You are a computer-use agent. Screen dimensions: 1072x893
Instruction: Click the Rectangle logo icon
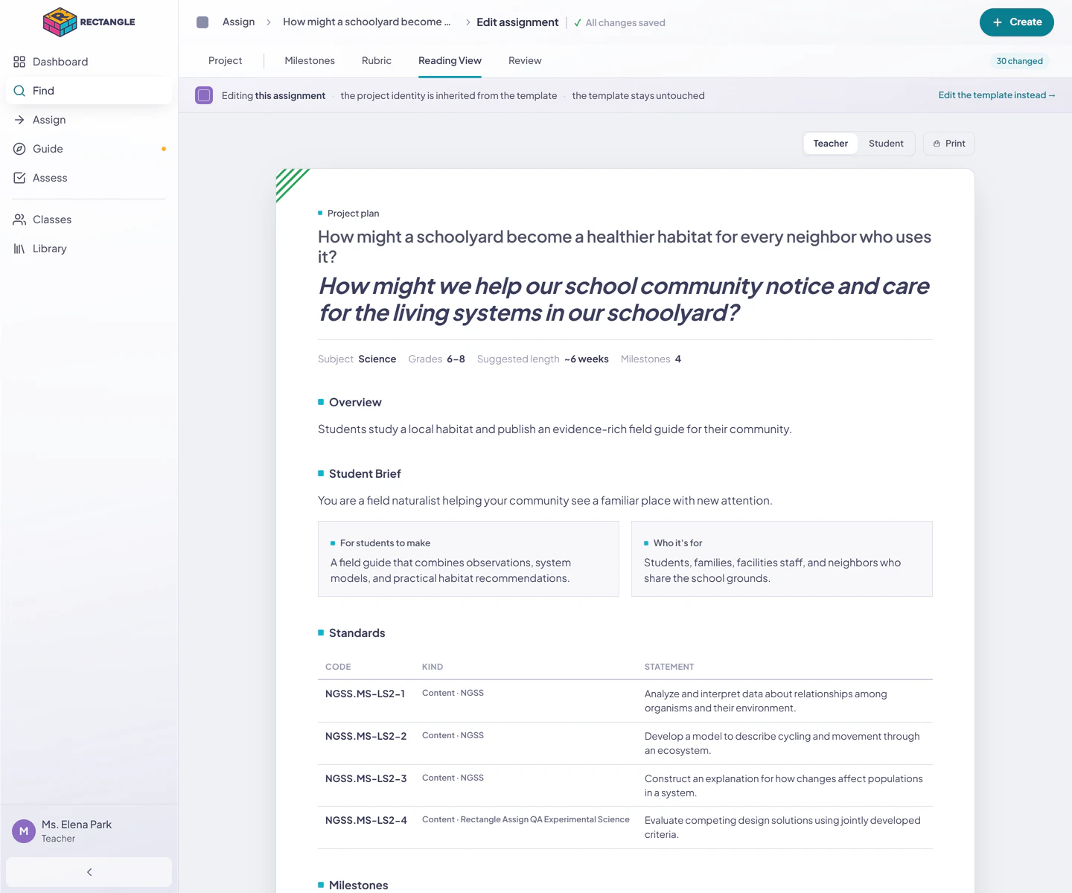[x=60, y=22]
